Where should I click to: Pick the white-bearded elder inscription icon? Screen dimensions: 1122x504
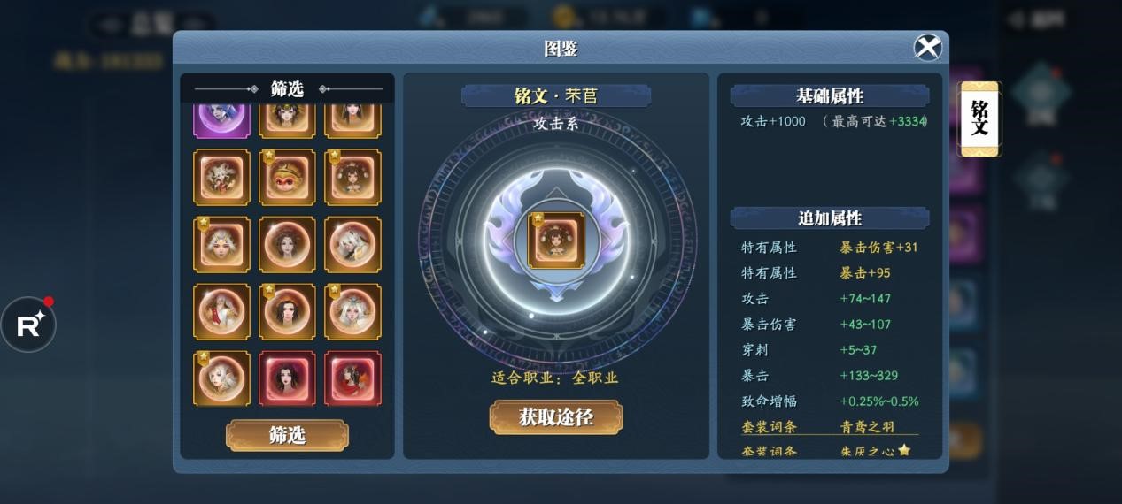[221, 311]
